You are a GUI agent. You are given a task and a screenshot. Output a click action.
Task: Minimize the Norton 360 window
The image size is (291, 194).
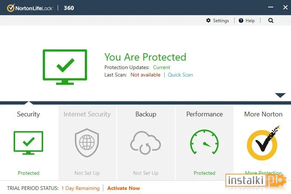(271, 7)
